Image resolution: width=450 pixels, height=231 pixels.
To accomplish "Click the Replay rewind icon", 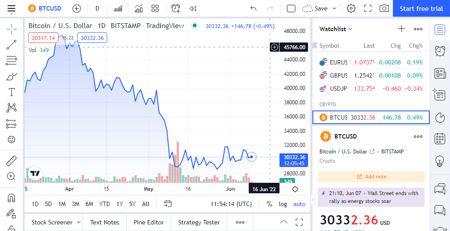I will [192, 8].
